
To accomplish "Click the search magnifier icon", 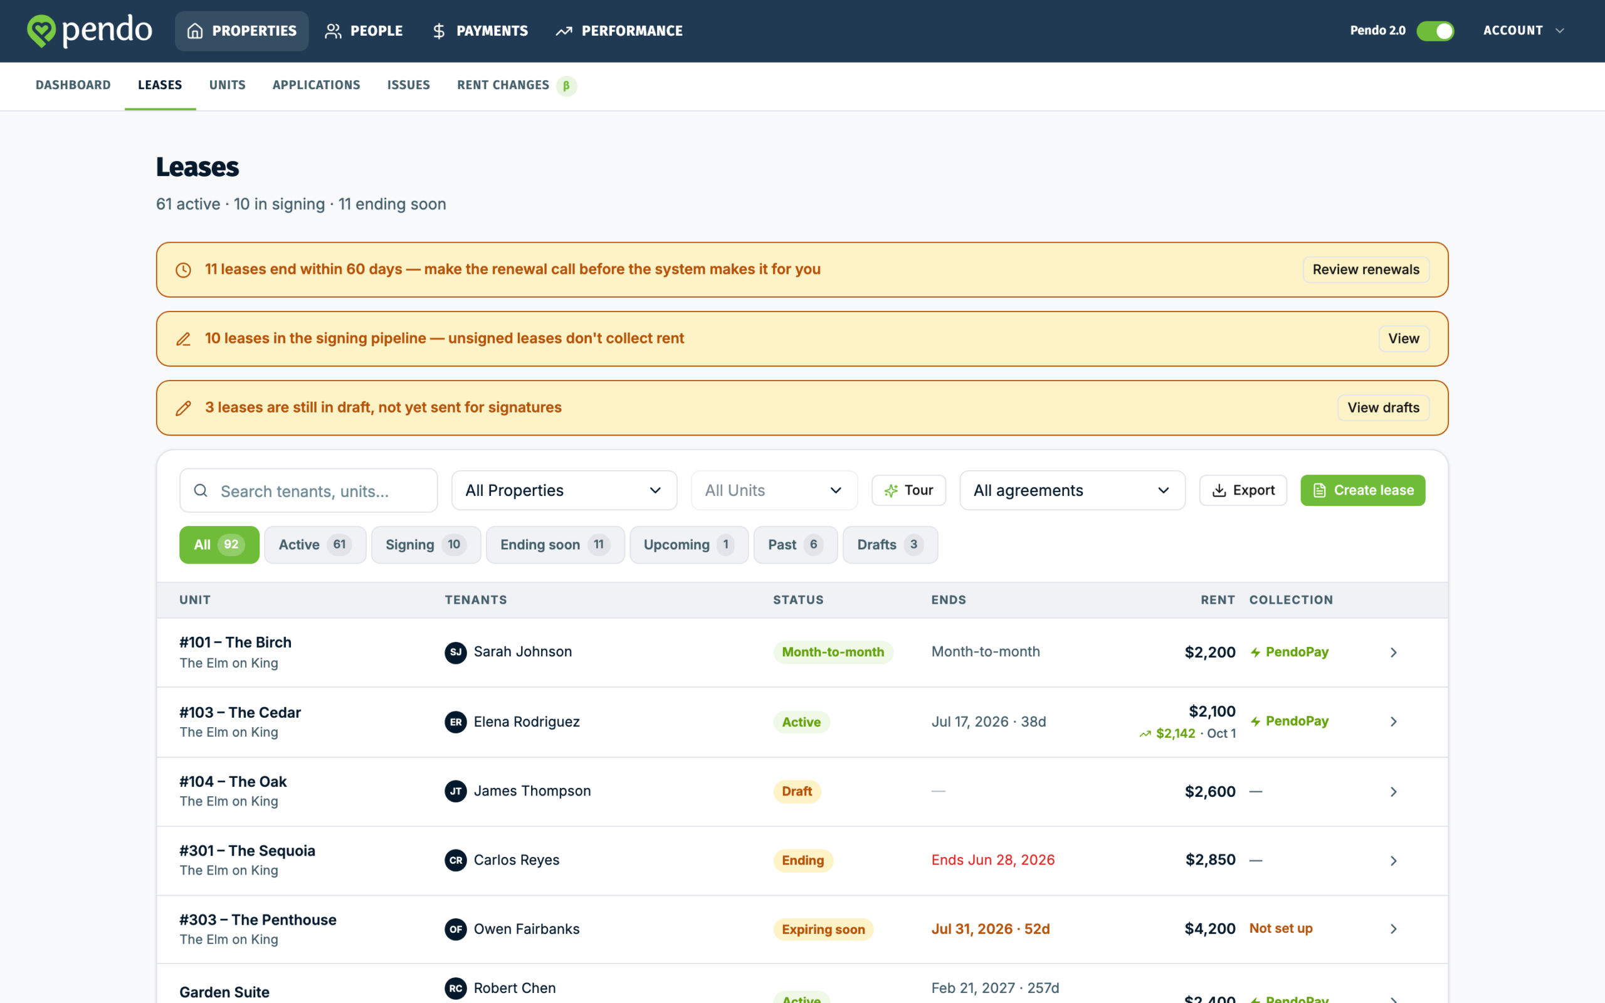I will pyautogui.click(x=200, y=490).
